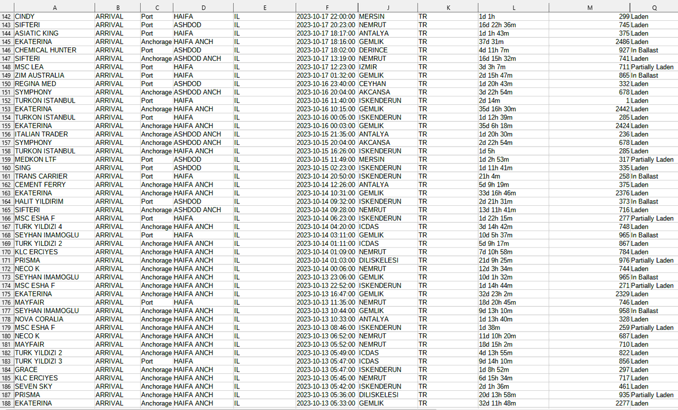
Task: Click the SING vessel cell
Action: click(54, 167)
